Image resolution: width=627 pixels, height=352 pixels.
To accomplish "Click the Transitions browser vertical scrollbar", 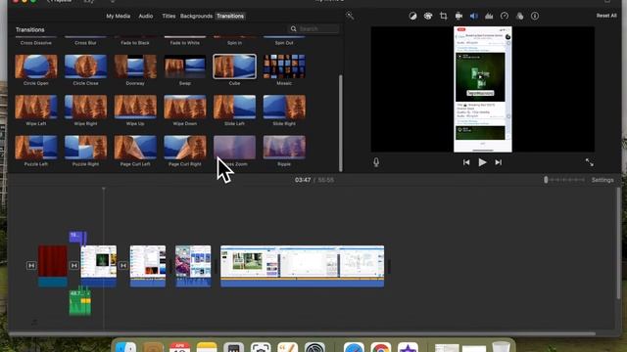I will (340, 122).
